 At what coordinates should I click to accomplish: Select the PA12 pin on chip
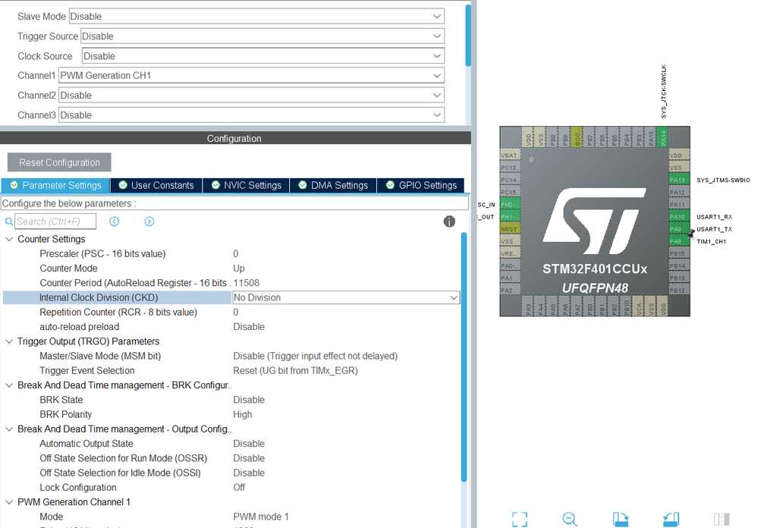pyautogui.click(x=679, y=193)
